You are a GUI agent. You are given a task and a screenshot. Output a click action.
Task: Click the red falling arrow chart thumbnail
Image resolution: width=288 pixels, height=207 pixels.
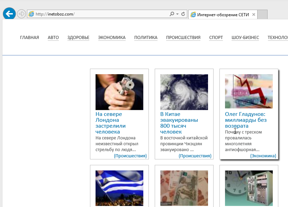point(249,91)
